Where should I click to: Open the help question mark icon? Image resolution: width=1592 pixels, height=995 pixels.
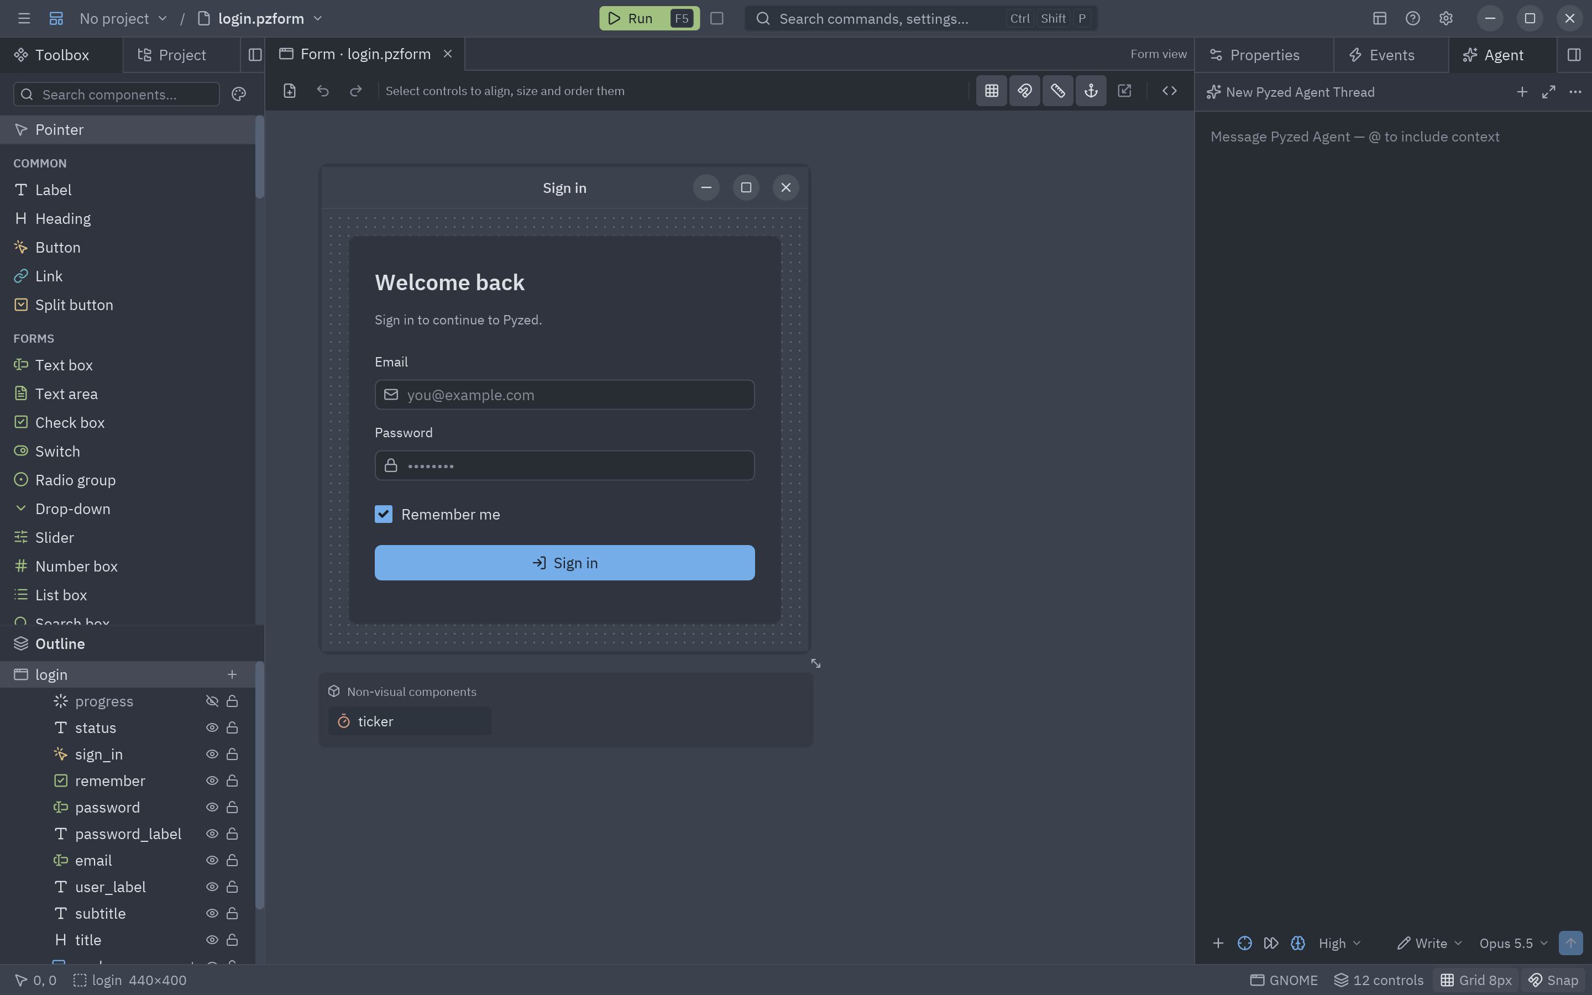pos(1412,18)
